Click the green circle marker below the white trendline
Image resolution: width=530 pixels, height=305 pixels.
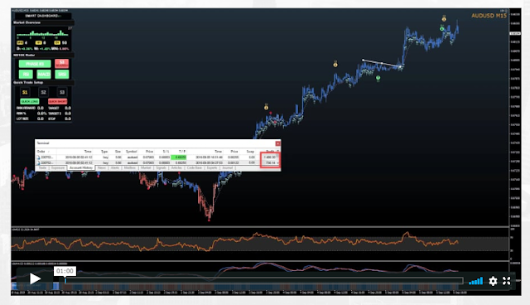point(378,78)
